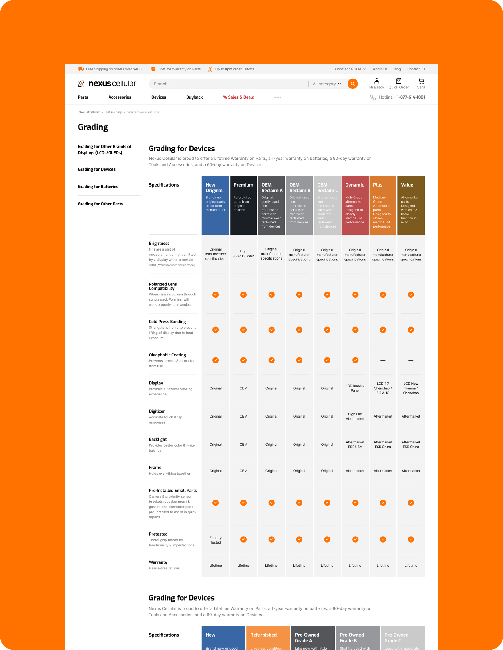Screen dimensions: 503x650
Task: Open the About Us link
Action: click(380, 69)
